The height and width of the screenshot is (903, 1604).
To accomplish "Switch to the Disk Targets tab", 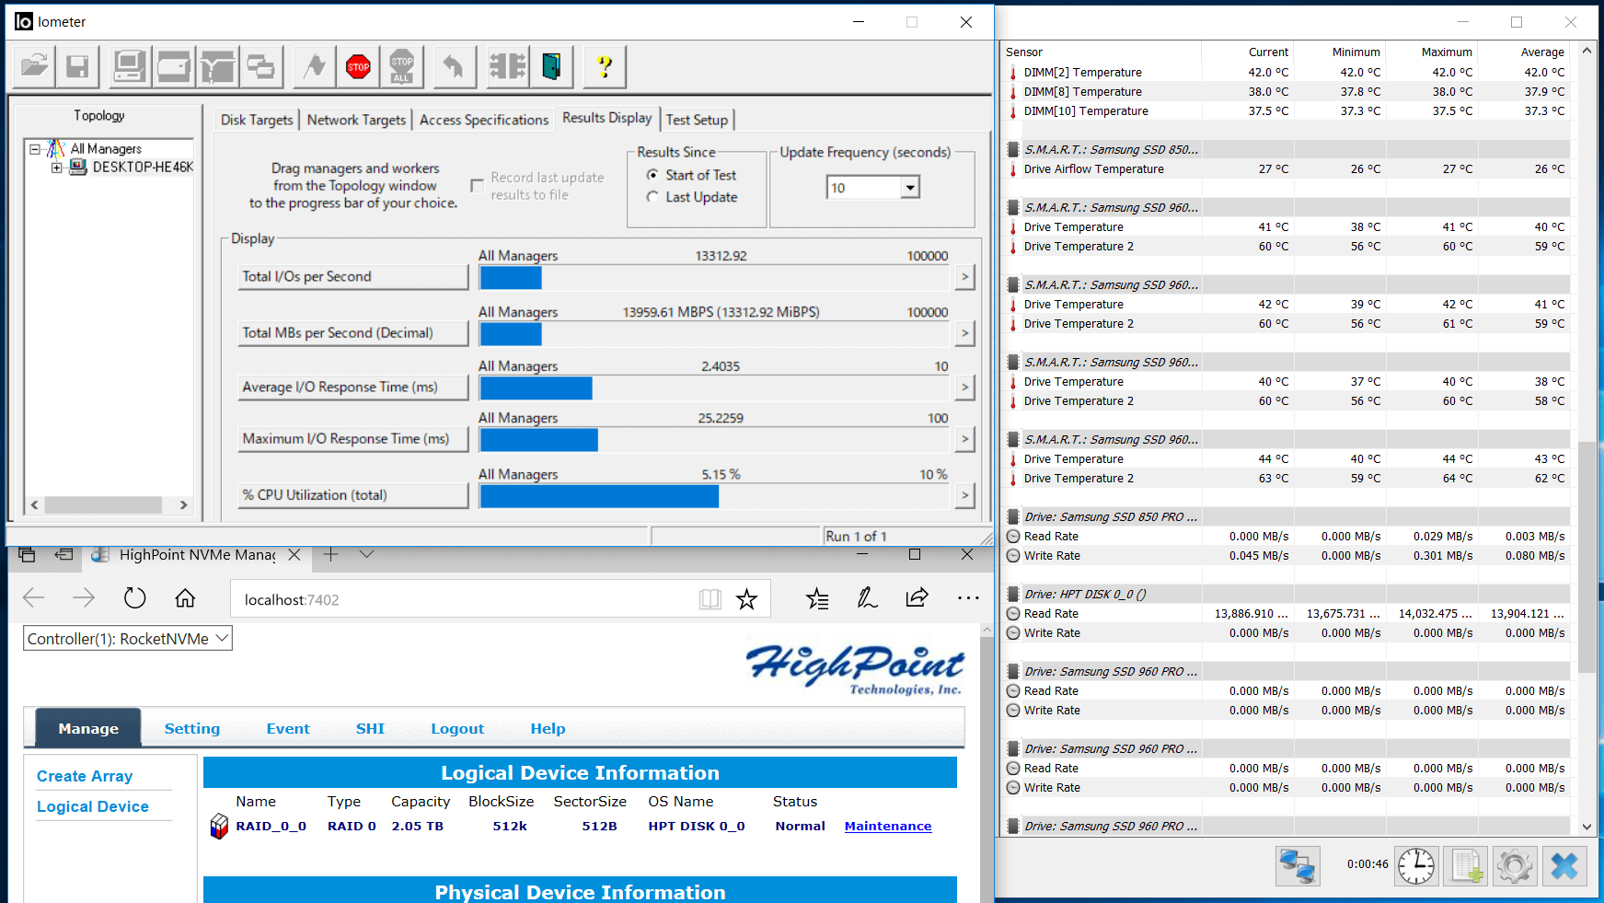I will pyautogui.click(x=257, y=120).
